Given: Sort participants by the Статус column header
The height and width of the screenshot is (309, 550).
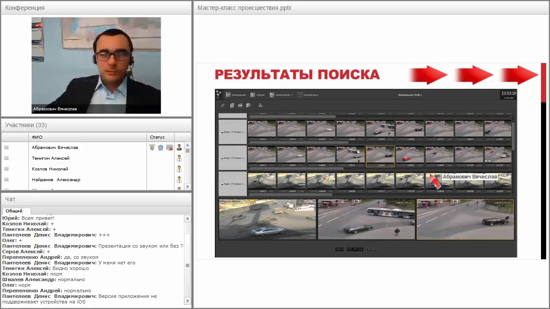Looking at the screenshot, I should [x=161, y=137].
